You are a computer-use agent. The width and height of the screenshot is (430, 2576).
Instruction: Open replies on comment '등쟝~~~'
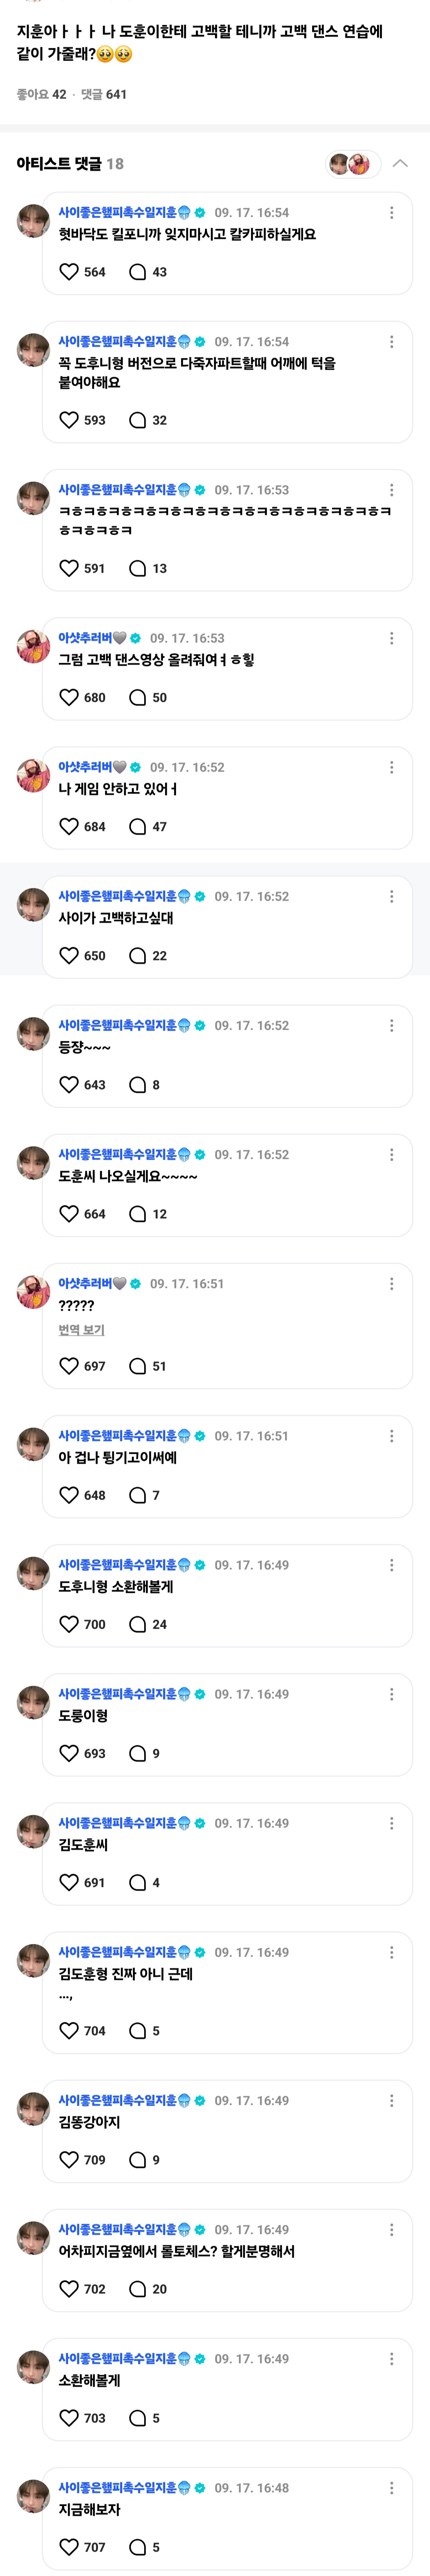[138, 1085]
